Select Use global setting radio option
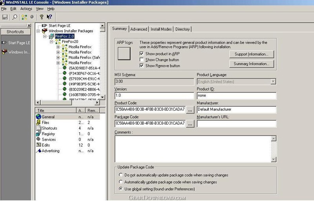This screenshot has width=314, height=201. 120,188
